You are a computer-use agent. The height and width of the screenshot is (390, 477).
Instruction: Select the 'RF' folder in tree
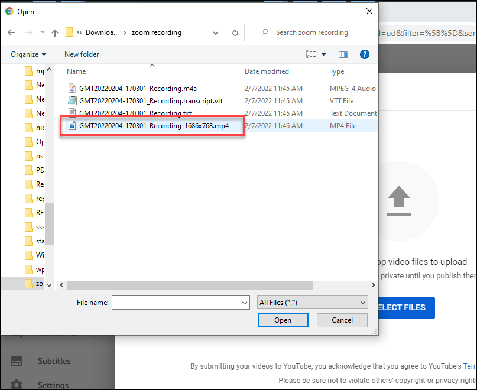(34, 213)
